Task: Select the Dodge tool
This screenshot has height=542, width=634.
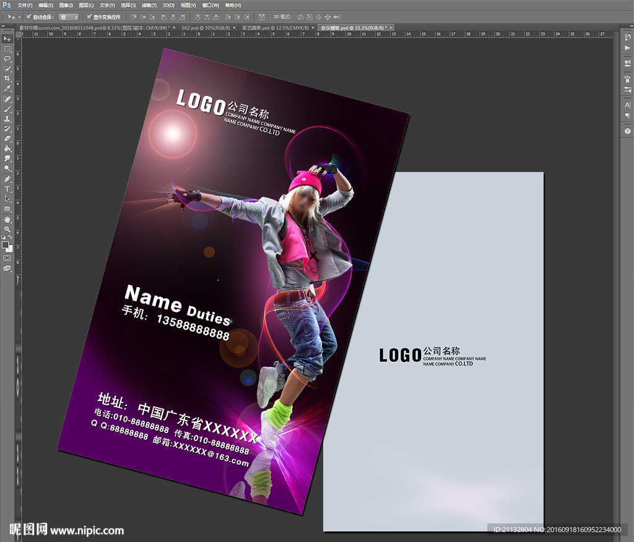Action: click(x=7, y=168)
